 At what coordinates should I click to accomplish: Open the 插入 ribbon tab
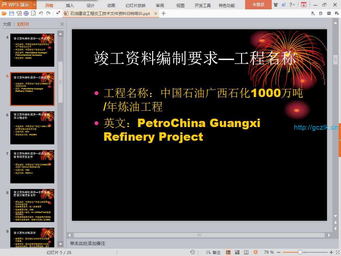pyautogui.click(x=70, y=5)
